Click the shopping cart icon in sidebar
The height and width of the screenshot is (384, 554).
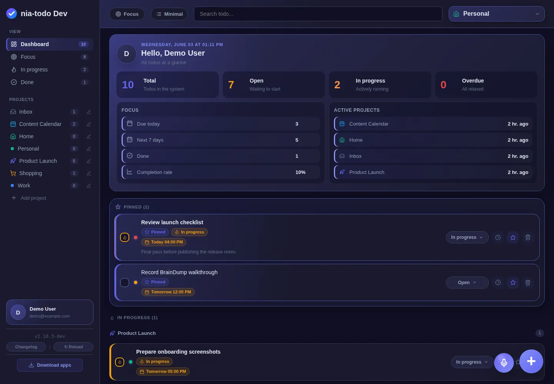[13, 173]
